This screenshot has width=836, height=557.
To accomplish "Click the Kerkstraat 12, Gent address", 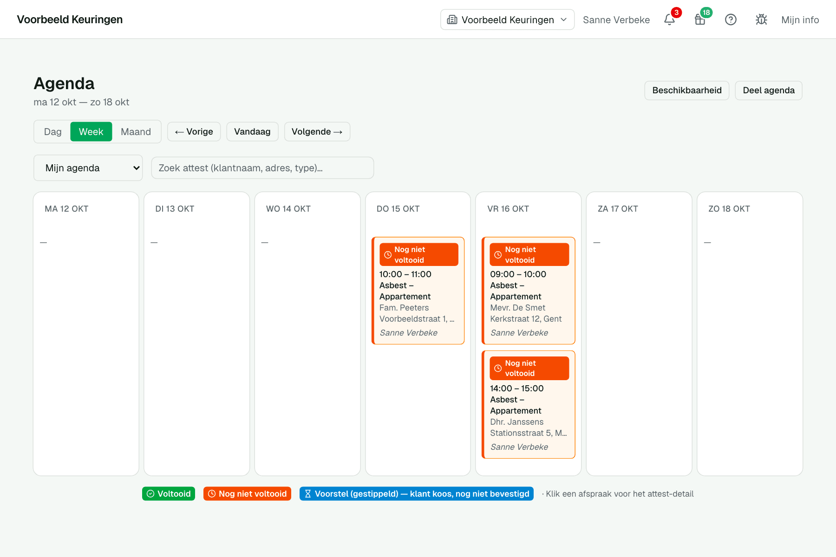I will (x=526, y=319).
